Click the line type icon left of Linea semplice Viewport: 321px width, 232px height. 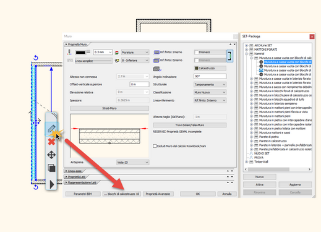(x=70, y=61)
